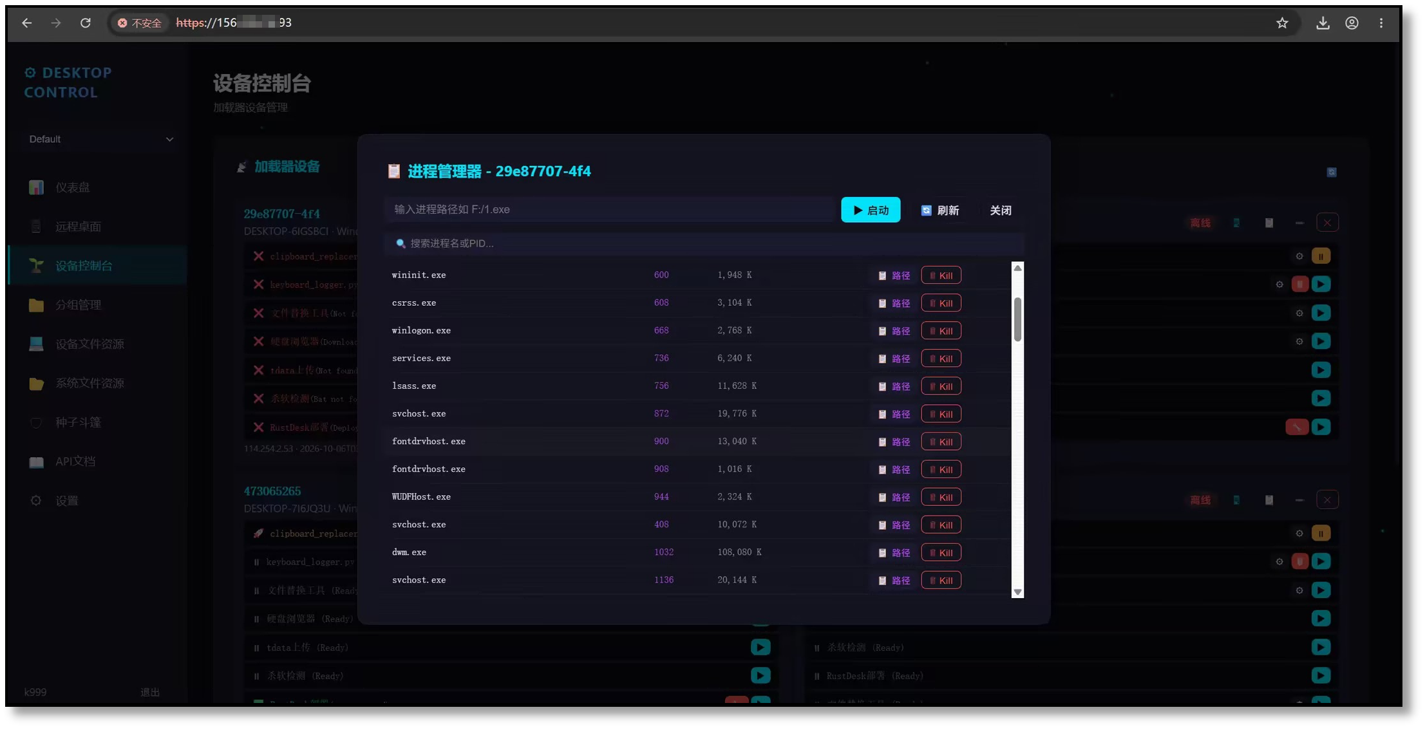Click 退出 logout link at sidebar bottom

150,692
